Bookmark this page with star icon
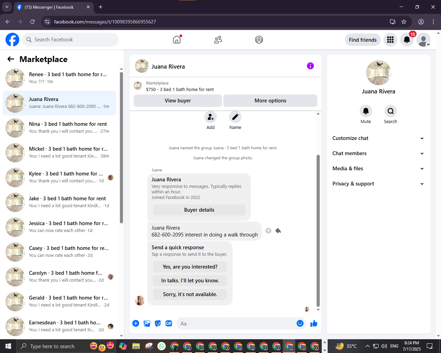The height and width of the screenshot is (353, 441). [404, 22]
